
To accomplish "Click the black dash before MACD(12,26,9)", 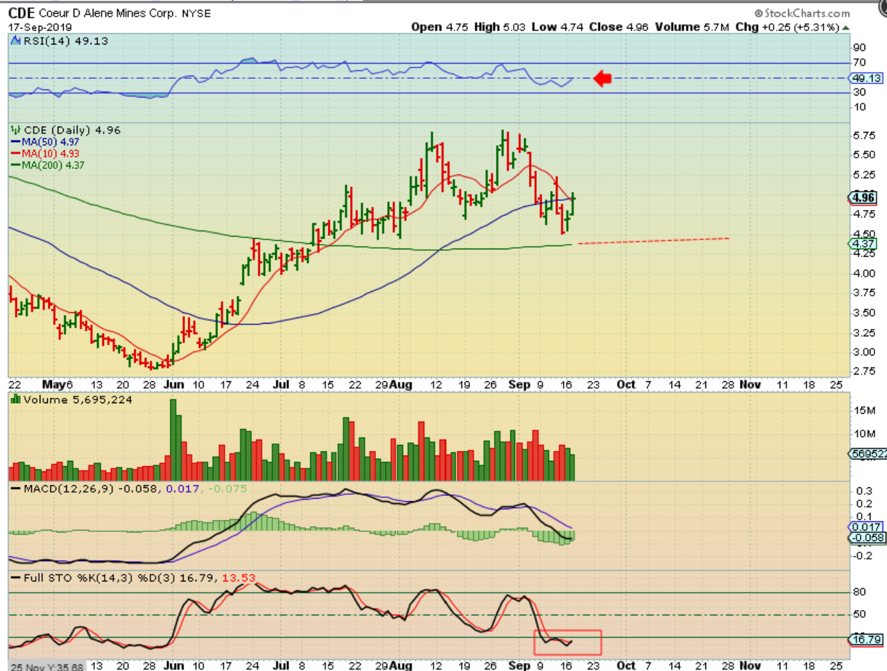I will pyautogui.click(x=15, y=489).
